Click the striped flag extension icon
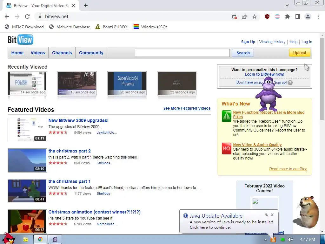325x244 pixels. (277, 17)
